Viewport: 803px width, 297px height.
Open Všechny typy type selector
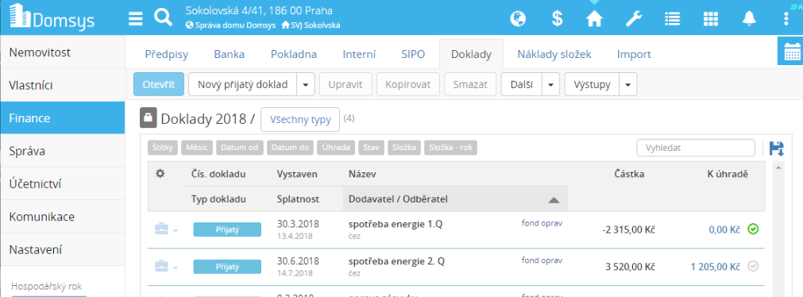point(300,120)
